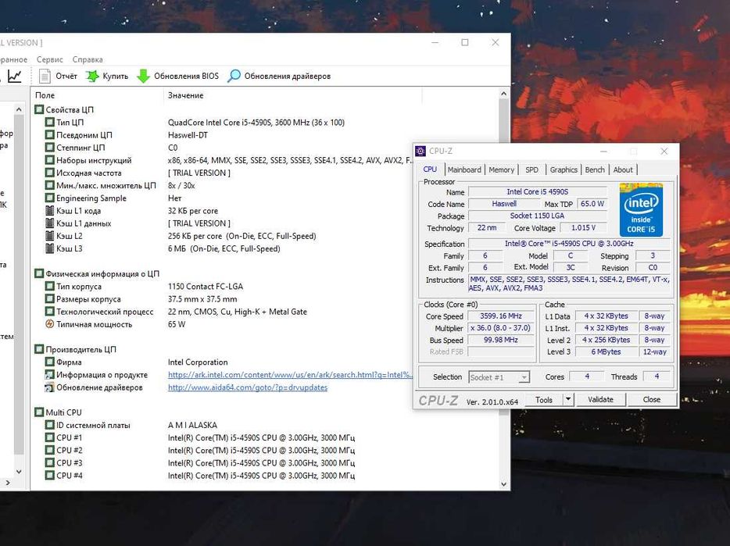
Task: Click the graph chart icon in AIDA64 toolbar
Action: pos(14,76)
